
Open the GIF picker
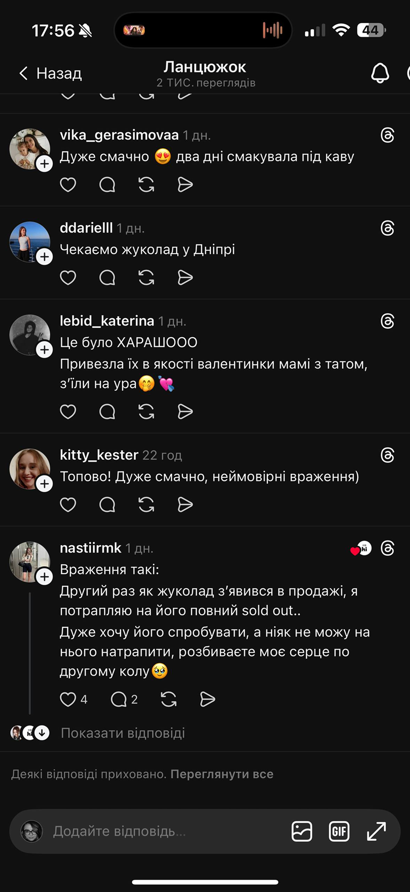point(339,831)
